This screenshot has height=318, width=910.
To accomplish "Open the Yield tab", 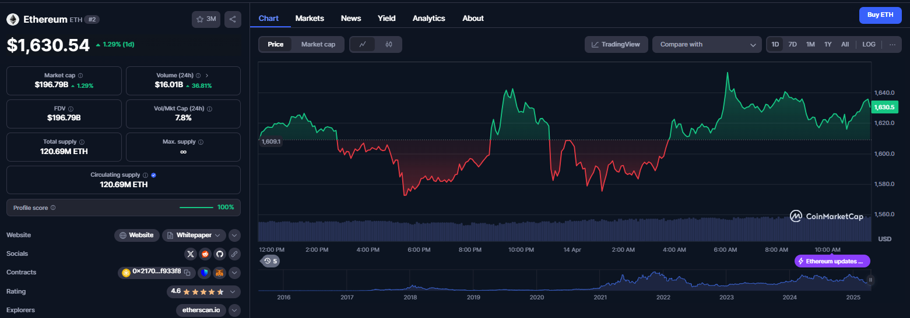I will coord(387,18).
